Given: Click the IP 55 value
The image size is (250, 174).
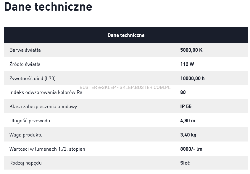Looking at the screenshot, I should tap(186, 106).
